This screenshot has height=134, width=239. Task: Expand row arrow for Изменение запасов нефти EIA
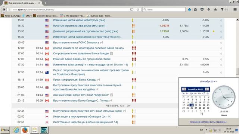click(x=221, y=65)
